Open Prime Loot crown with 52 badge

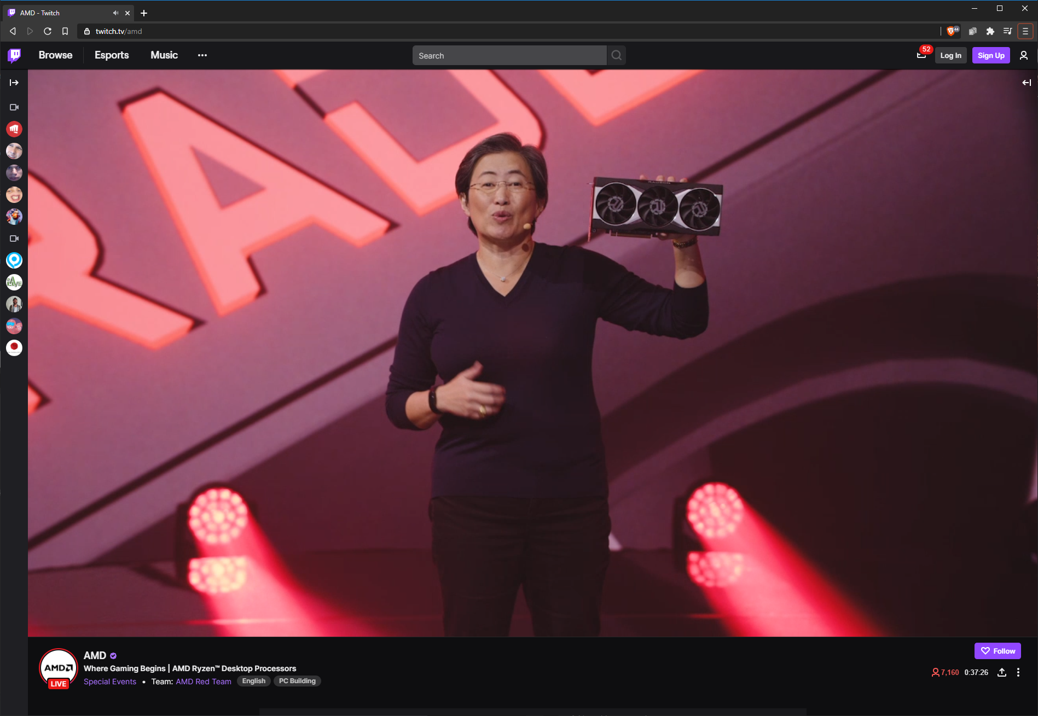(x=922, y=55)
